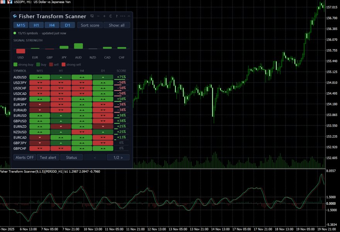
Task: Click the plus icon to enlarge the panel
Action: point(104,16)
